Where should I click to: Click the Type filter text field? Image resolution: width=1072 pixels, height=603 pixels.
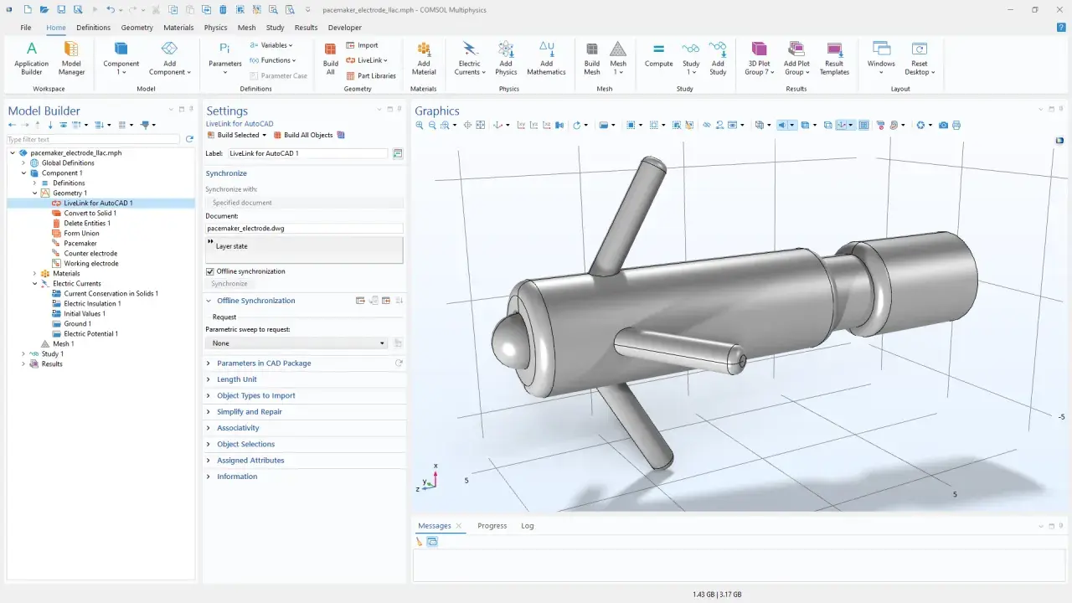(94, 140)
